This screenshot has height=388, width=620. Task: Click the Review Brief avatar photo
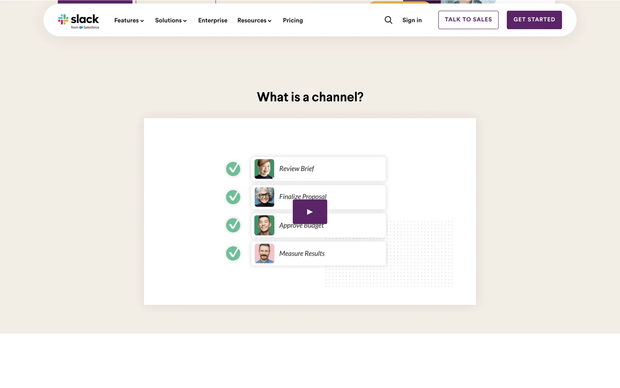[x=264, y=169]
